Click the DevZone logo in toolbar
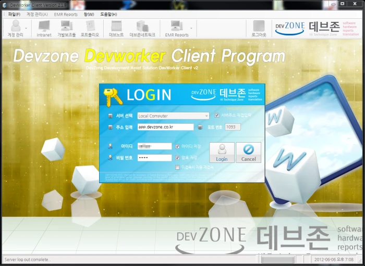Viewport: 365px width, 266px height. pos(289,28)
